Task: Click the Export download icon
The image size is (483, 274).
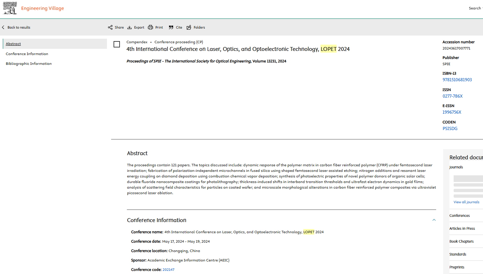Action: 130,28
